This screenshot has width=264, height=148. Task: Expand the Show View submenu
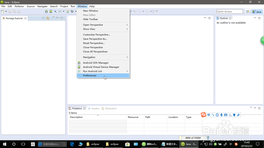(x=103, y=29)
